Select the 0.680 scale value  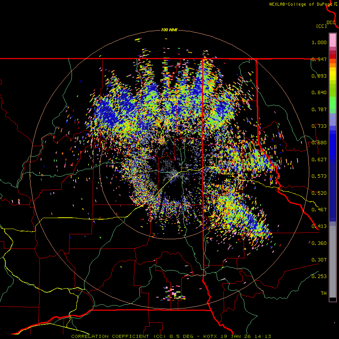point(319,143)
